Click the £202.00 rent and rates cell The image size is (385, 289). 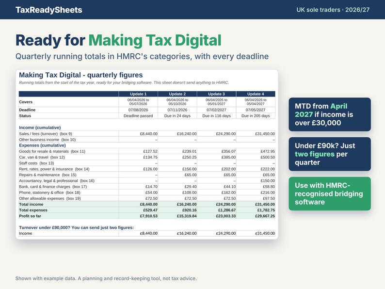coord(216,169)
